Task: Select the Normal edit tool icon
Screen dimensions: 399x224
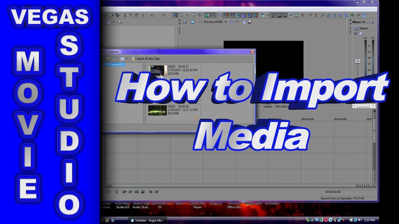Action: 175,15
